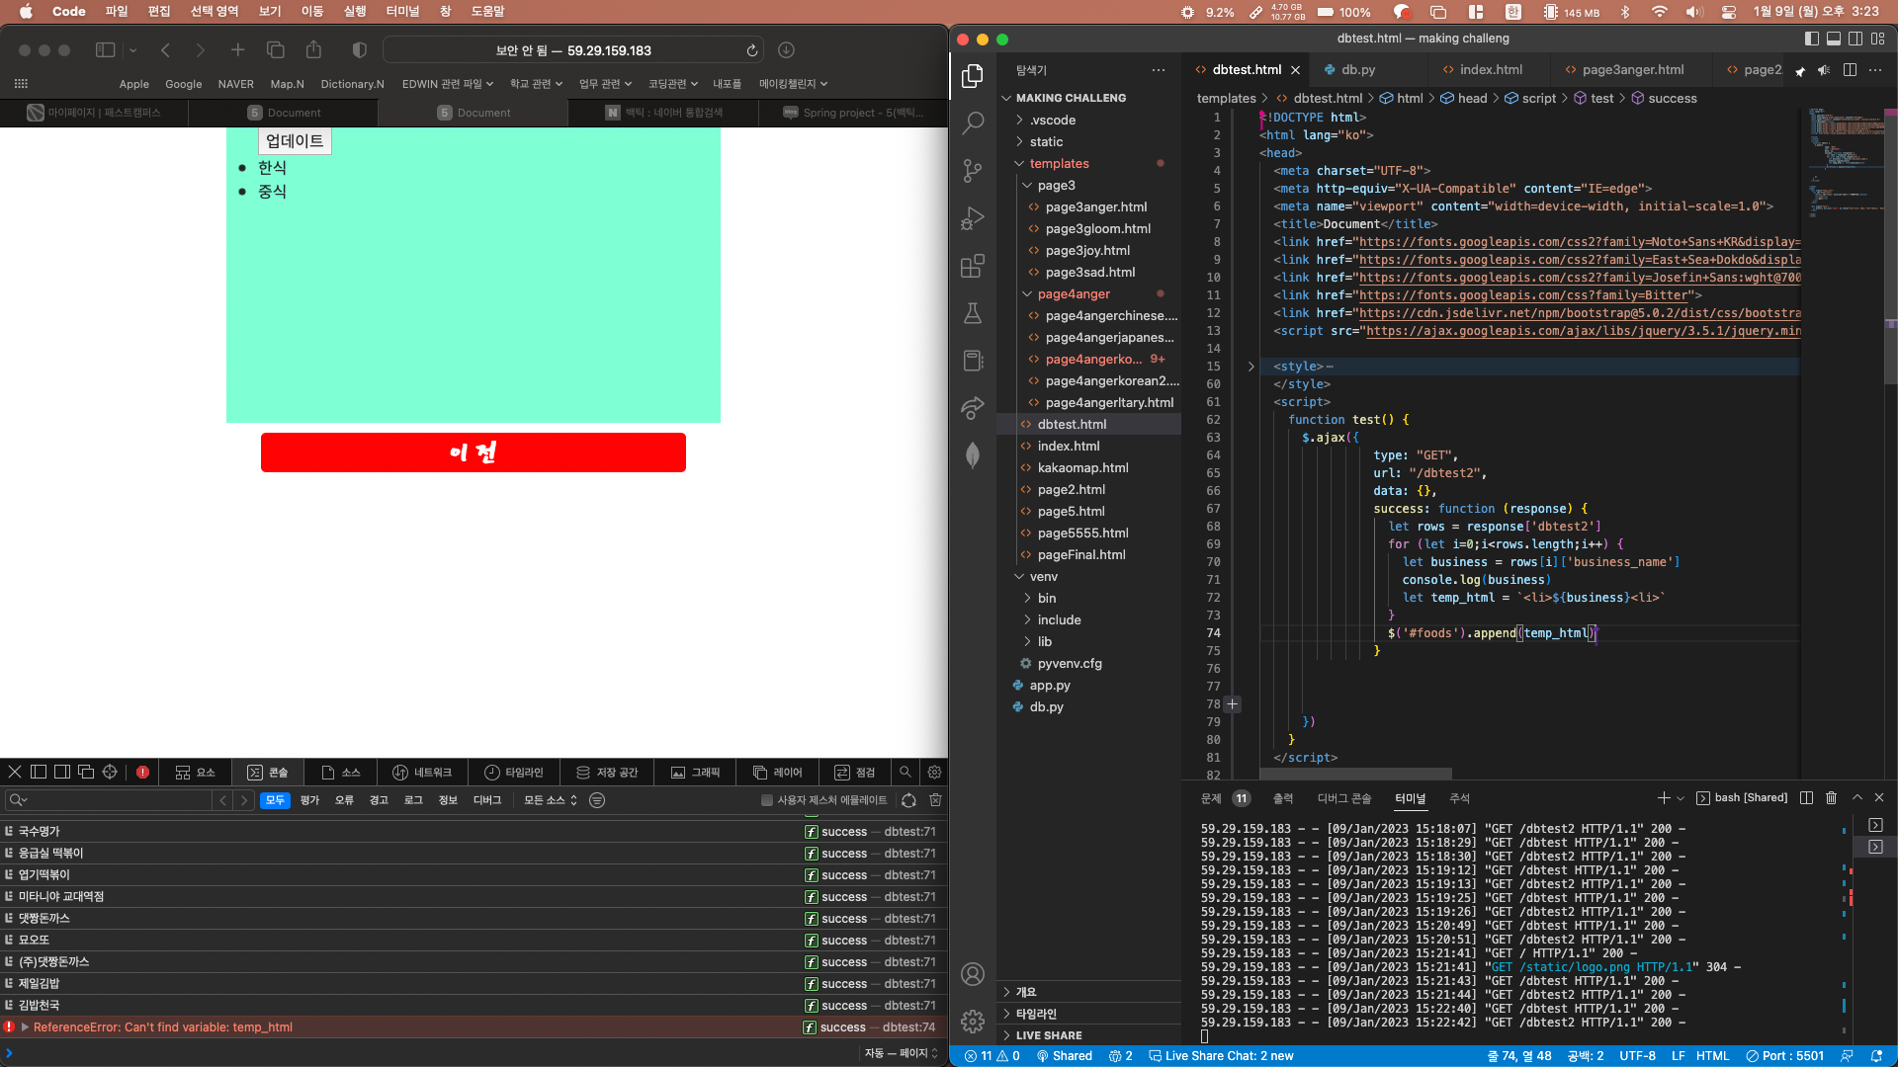
Task: Open Safari tab overview
Action: (x=276, y=50)
